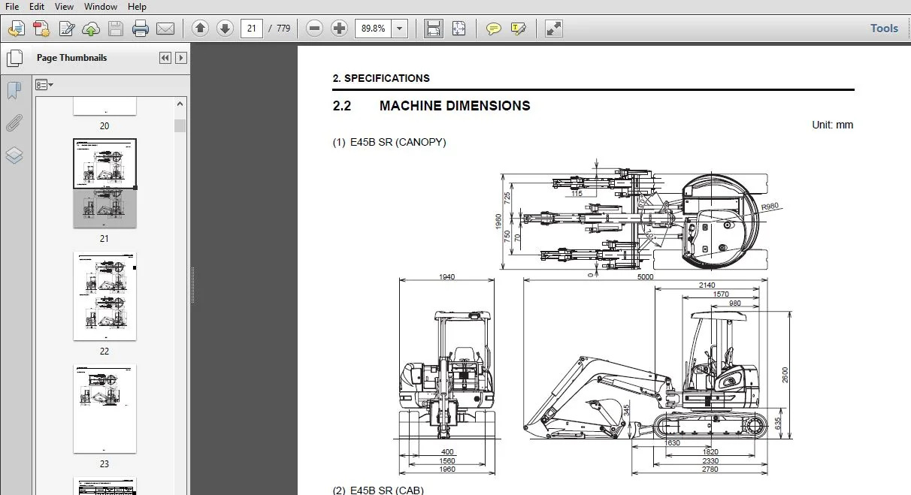
Task: Zoom out with the minus button
Action: (315, 29)
